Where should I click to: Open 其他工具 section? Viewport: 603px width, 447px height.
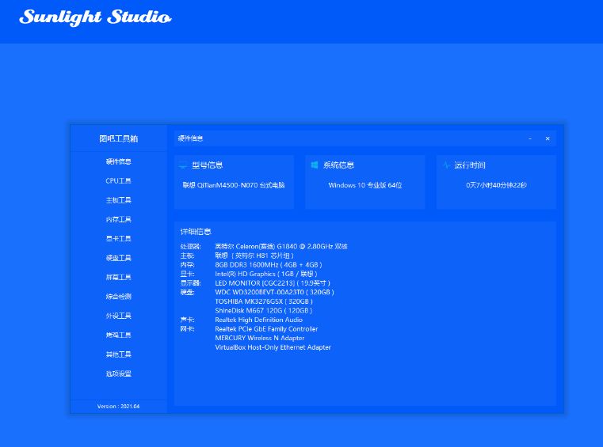pyautogui.click(x=118, y=354)
